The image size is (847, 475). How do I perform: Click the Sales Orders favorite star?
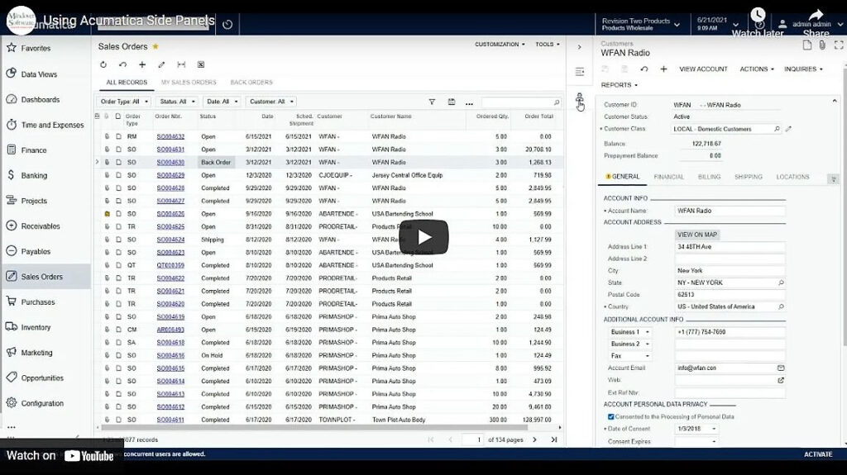[x=156, y=46]
